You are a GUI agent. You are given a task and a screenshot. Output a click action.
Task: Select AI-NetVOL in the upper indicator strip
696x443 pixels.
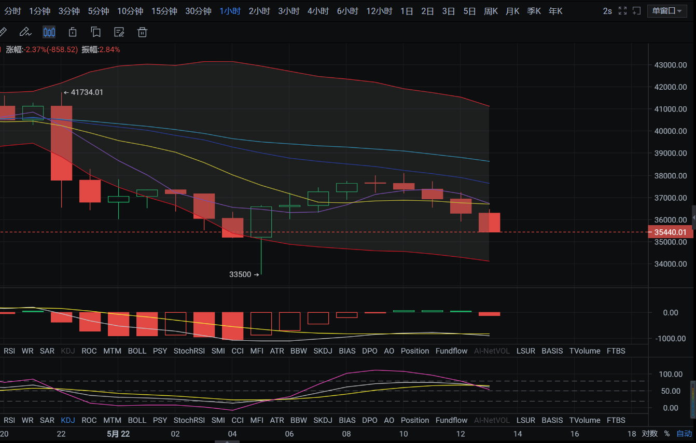492,351
